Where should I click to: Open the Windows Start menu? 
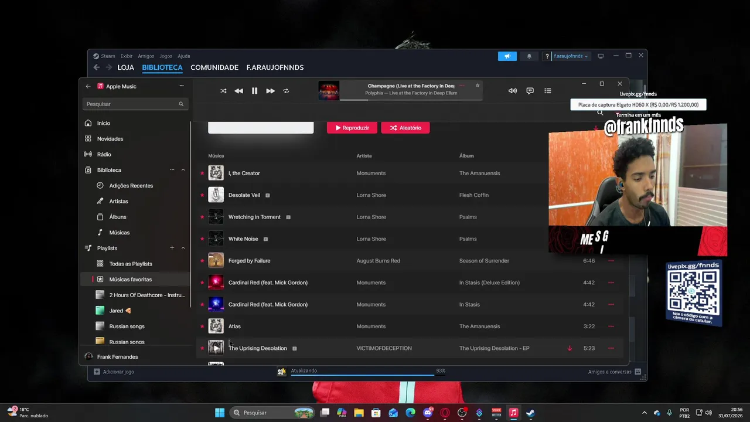click(220, 413)
